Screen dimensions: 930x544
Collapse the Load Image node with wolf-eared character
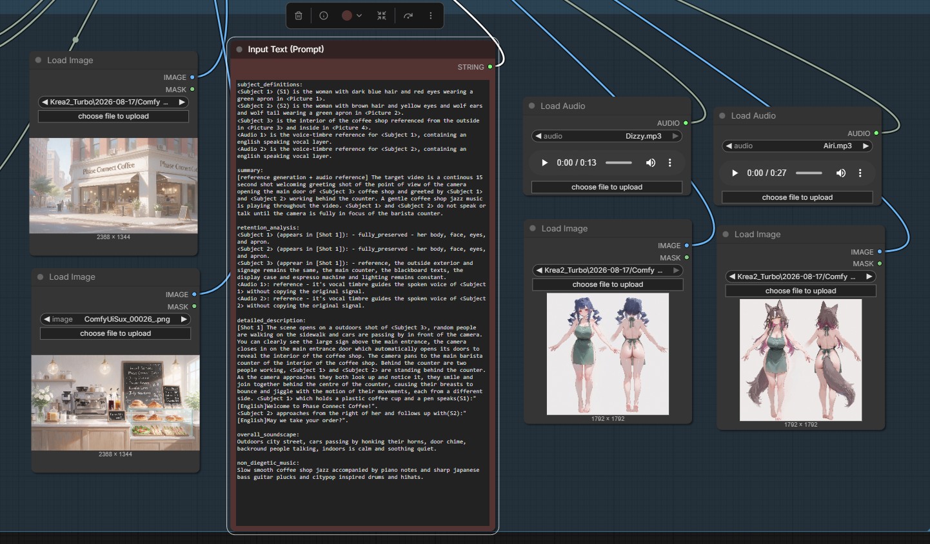(x=726, y=235)
